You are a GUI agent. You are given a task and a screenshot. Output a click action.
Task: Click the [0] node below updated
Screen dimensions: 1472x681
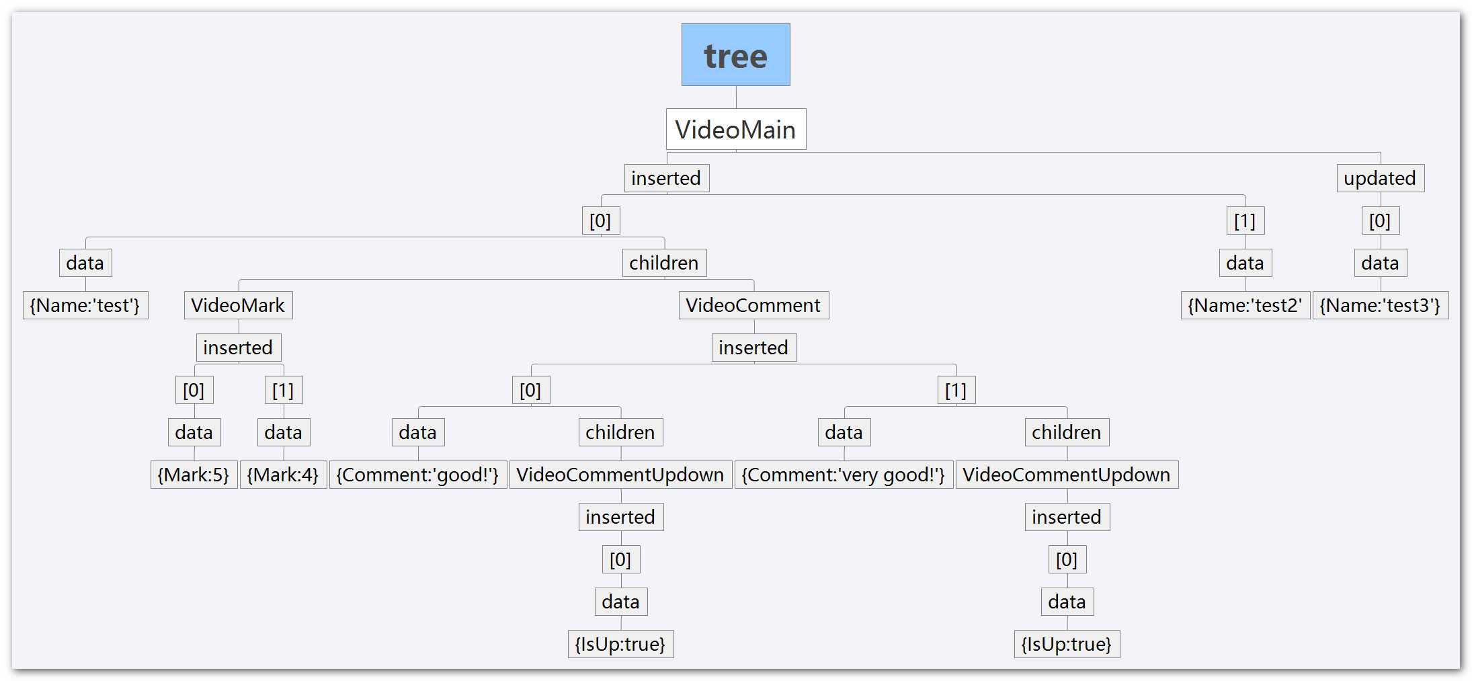[1380, 221]
